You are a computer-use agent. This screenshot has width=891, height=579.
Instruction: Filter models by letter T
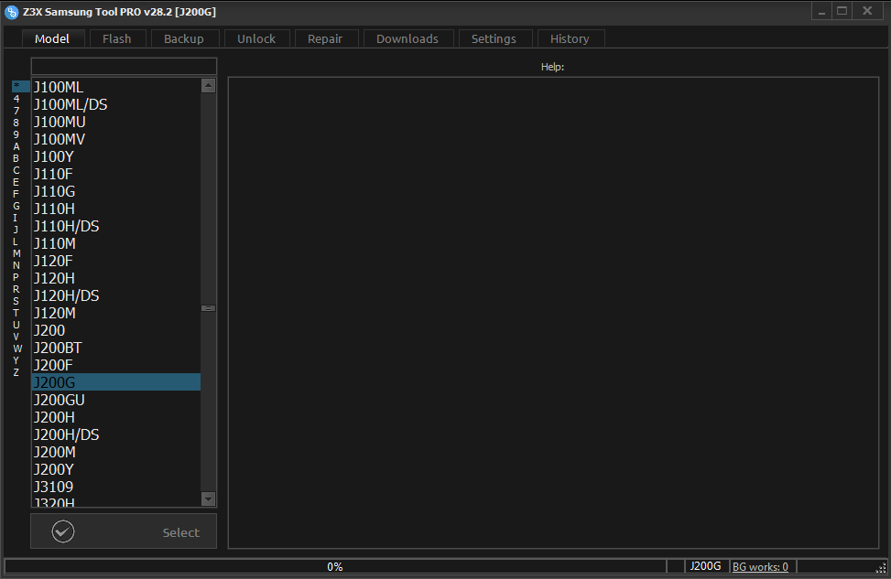pyautogui.click(x=16, y=314)
